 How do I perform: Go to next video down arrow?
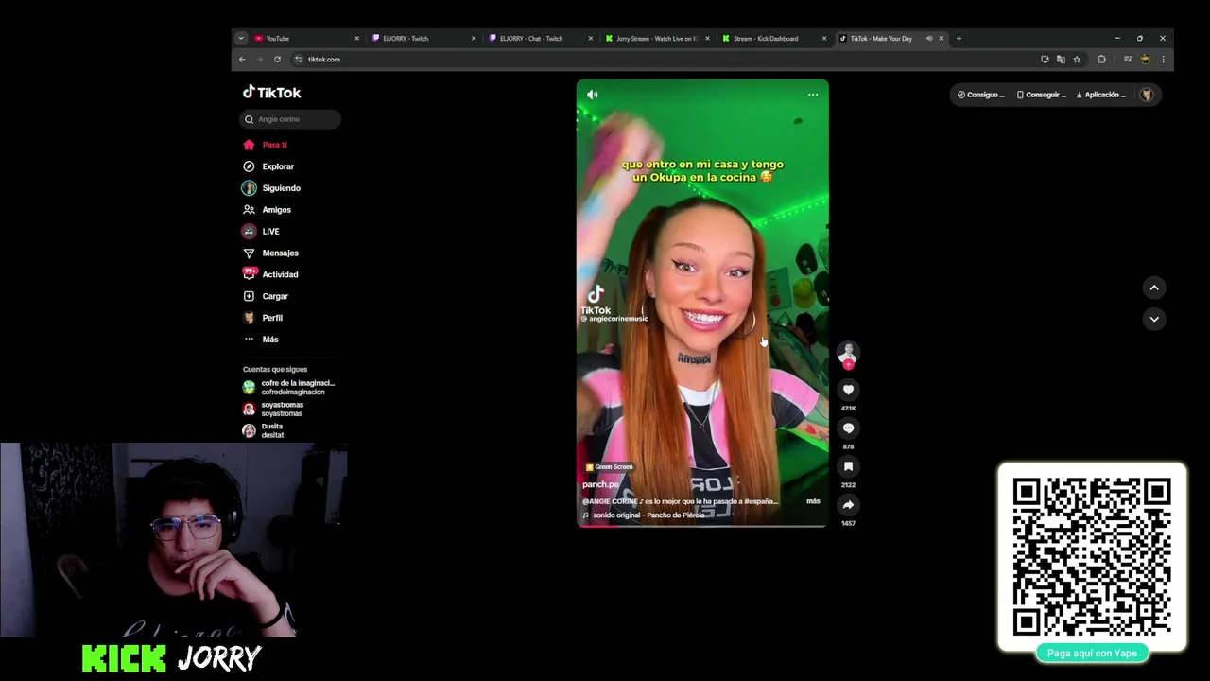(x=1154, y=319)
